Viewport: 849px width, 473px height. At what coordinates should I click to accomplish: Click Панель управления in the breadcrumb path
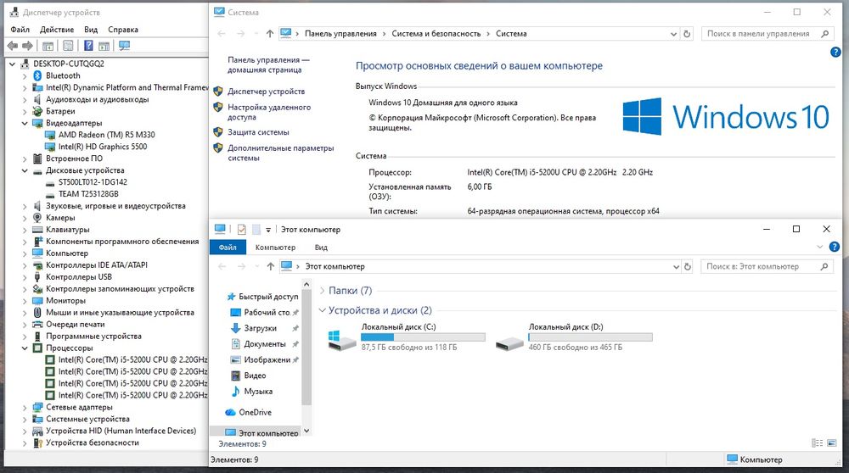coord(340,34)
